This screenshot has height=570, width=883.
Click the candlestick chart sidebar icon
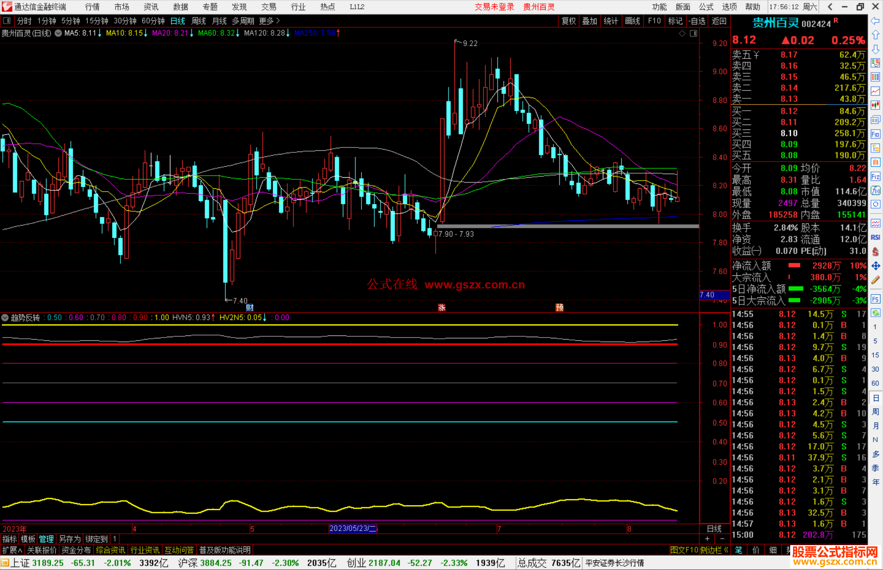(x=875, y=105)
